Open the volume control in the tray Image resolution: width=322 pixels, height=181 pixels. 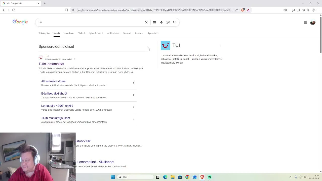[x=305, y=177]
